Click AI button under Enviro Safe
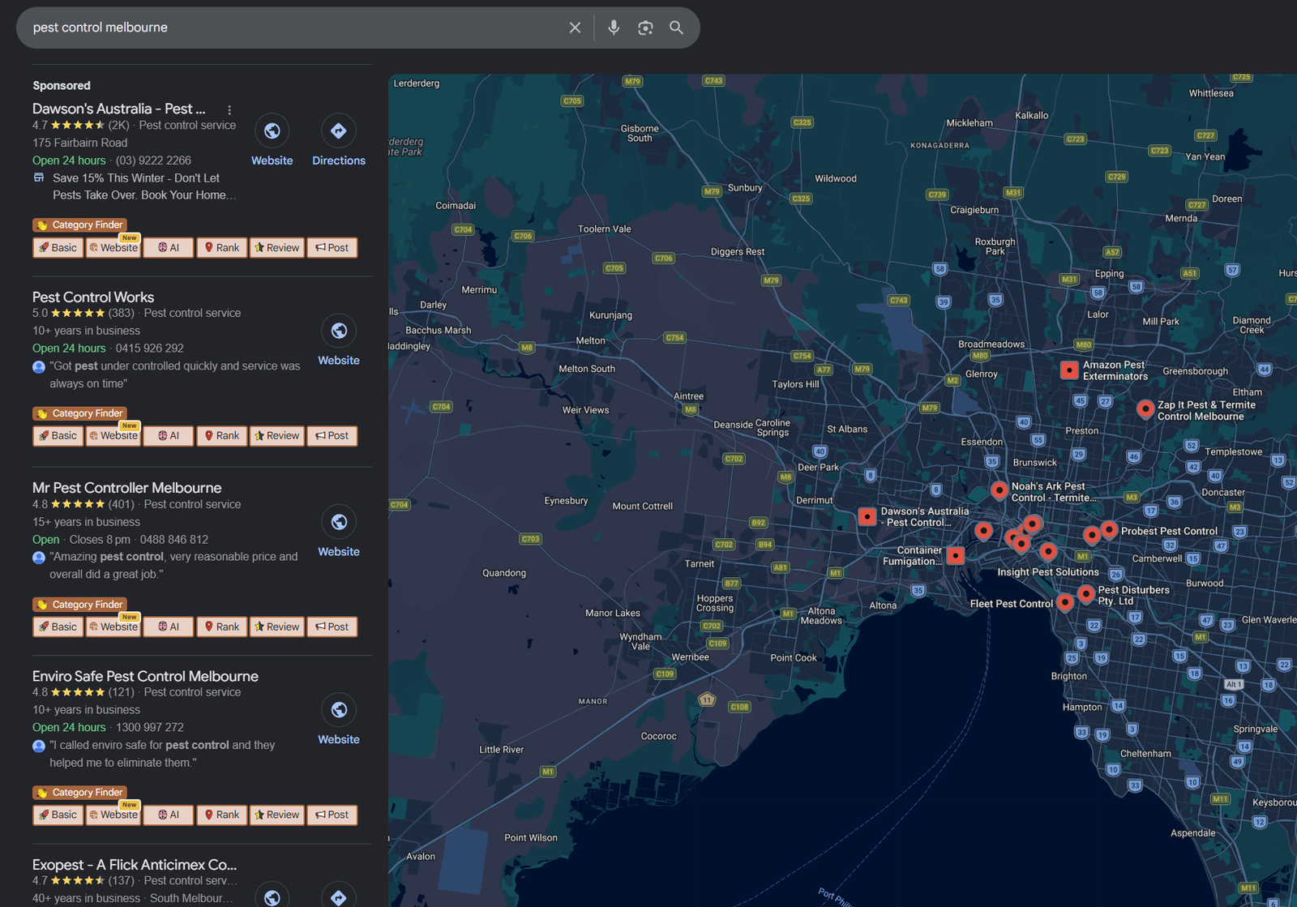This screenshot has height=907, width=1297. 169,815
